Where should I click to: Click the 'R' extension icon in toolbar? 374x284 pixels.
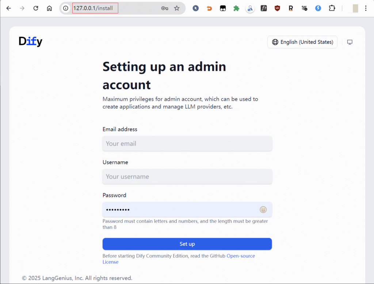290,8
